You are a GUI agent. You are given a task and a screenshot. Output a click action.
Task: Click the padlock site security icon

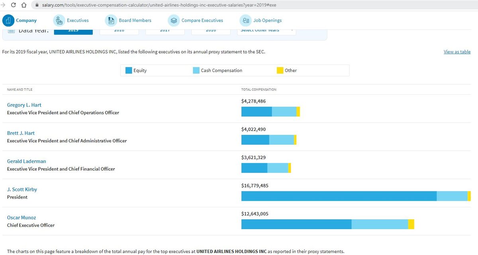[x=37, y=5]
